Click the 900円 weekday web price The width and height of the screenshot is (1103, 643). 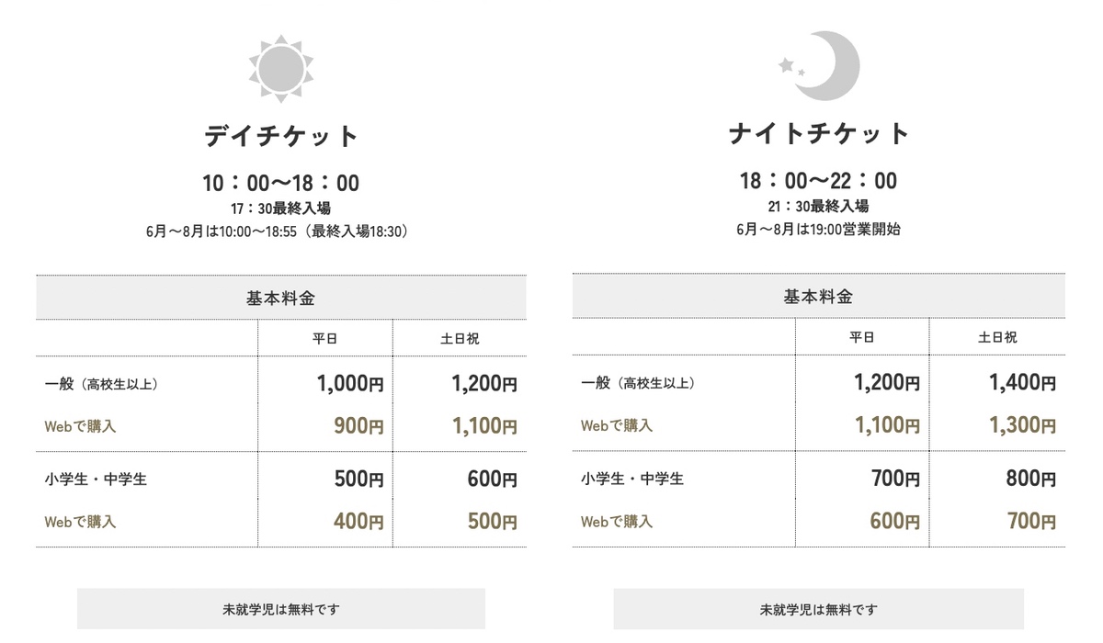click(x=357, y=426)
